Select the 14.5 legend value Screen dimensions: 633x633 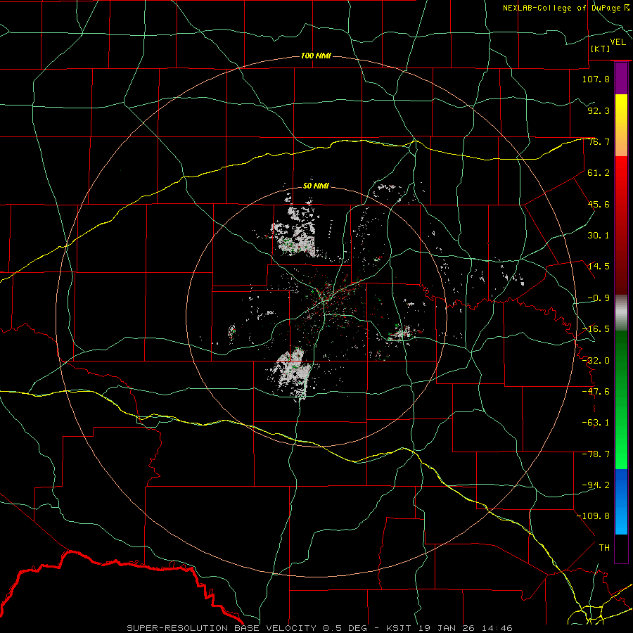click(x=599, y=267)
